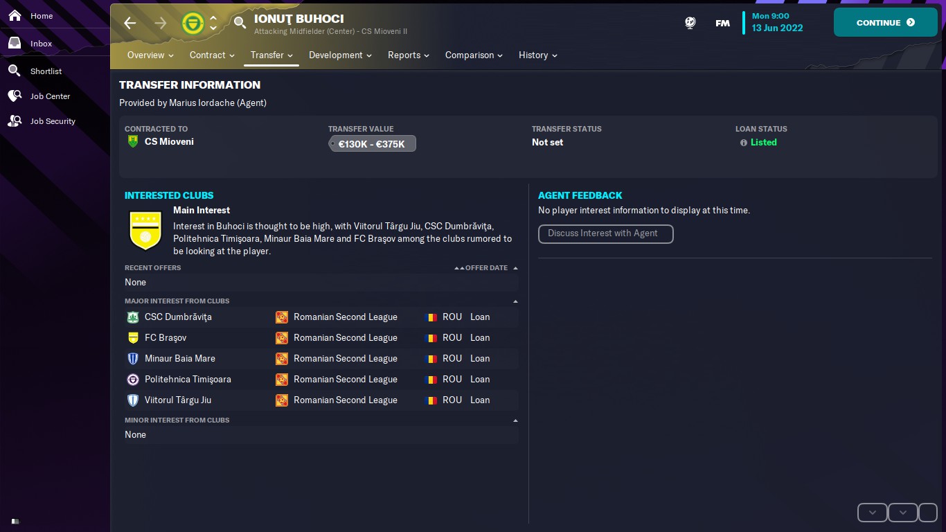Collapse Major Interest From Clubs section

click(515, 301)
